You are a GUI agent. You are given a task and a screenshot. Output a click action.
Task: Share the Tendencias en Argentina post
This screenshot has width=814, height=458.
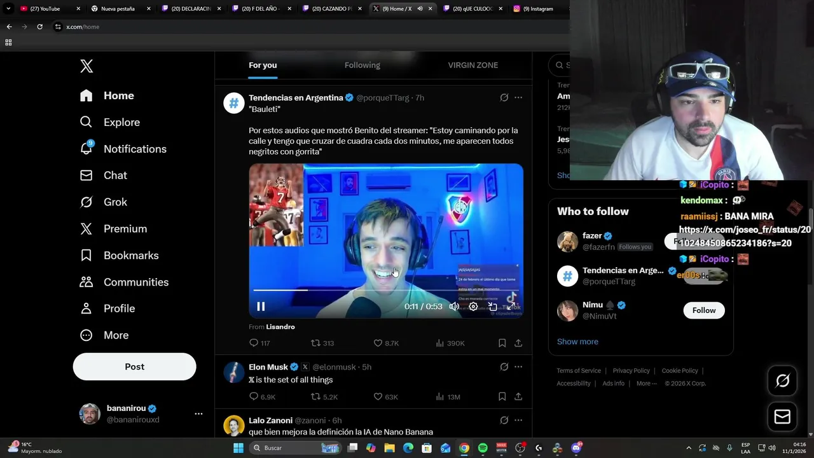pyautogui.click(x=518, y=343)
